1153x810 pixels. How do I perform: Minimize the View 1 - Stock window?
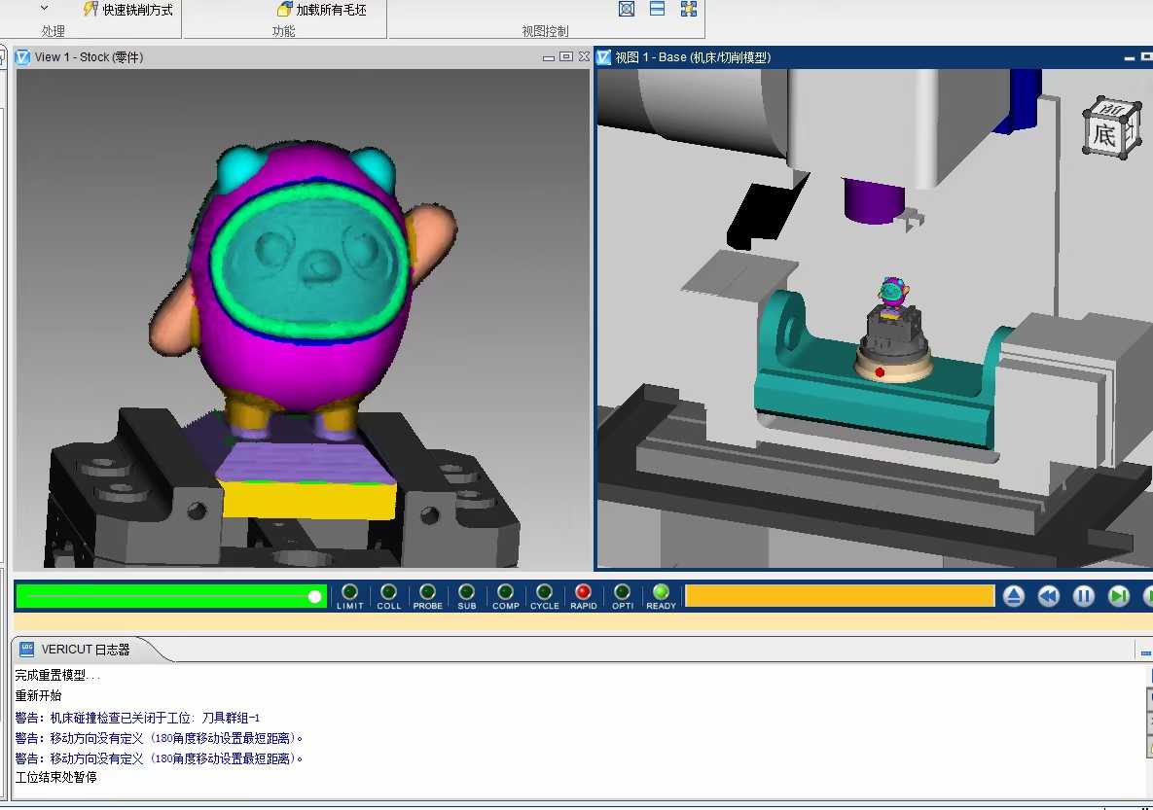[549, 57]
